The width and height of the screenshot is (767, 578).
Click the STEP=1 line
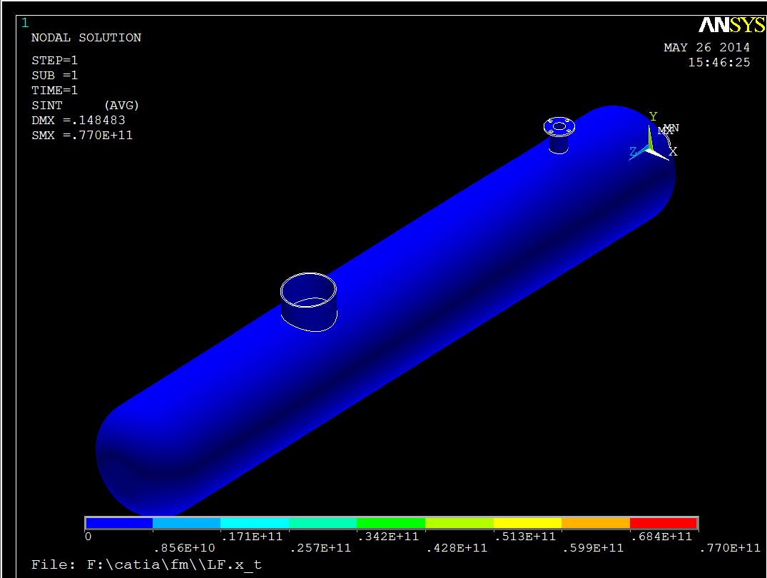coord(54,60)
